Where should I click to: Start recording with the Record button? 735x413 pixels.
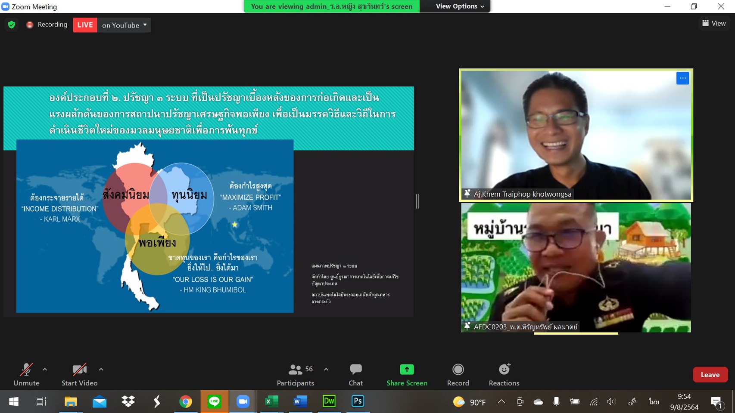click(458, 375)
